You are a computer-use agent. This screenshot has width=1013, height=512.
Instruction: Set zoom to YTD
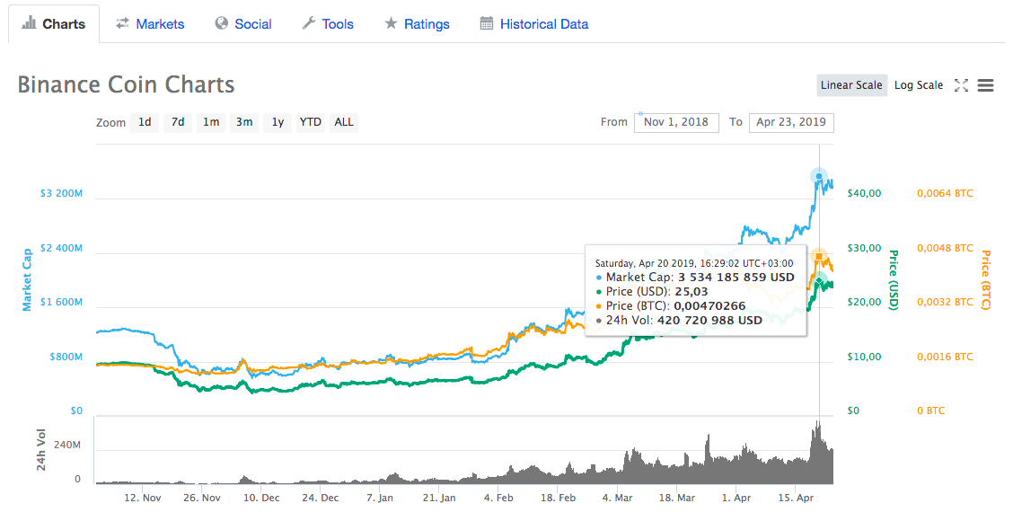point(311,122)
